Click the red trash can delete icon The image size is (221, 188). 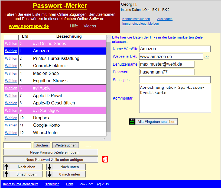(105, 159)
